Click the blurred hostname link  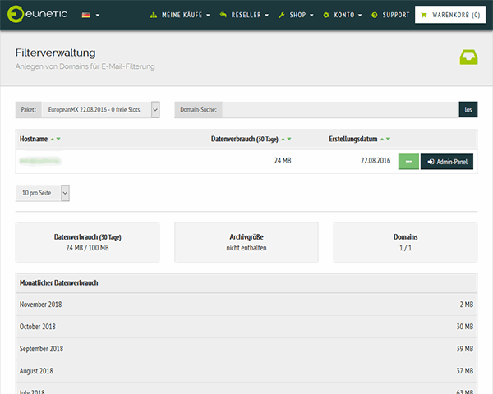point(40,161)
